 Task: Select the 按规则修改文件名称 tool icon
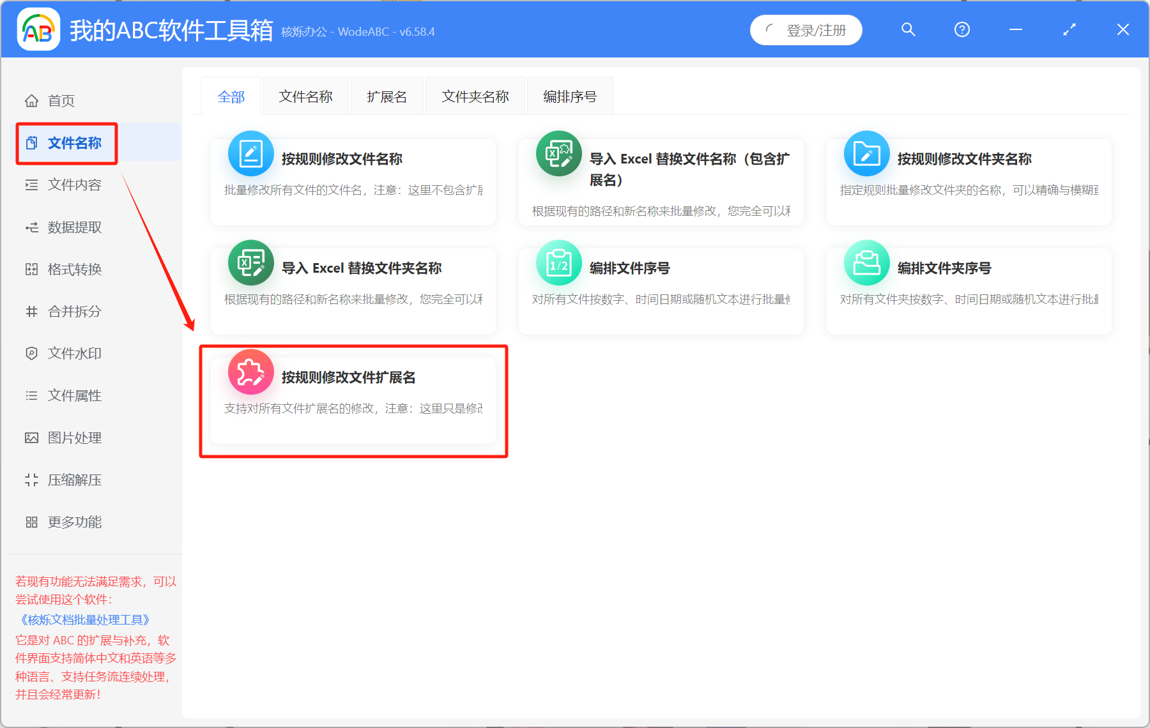point(251,153)
